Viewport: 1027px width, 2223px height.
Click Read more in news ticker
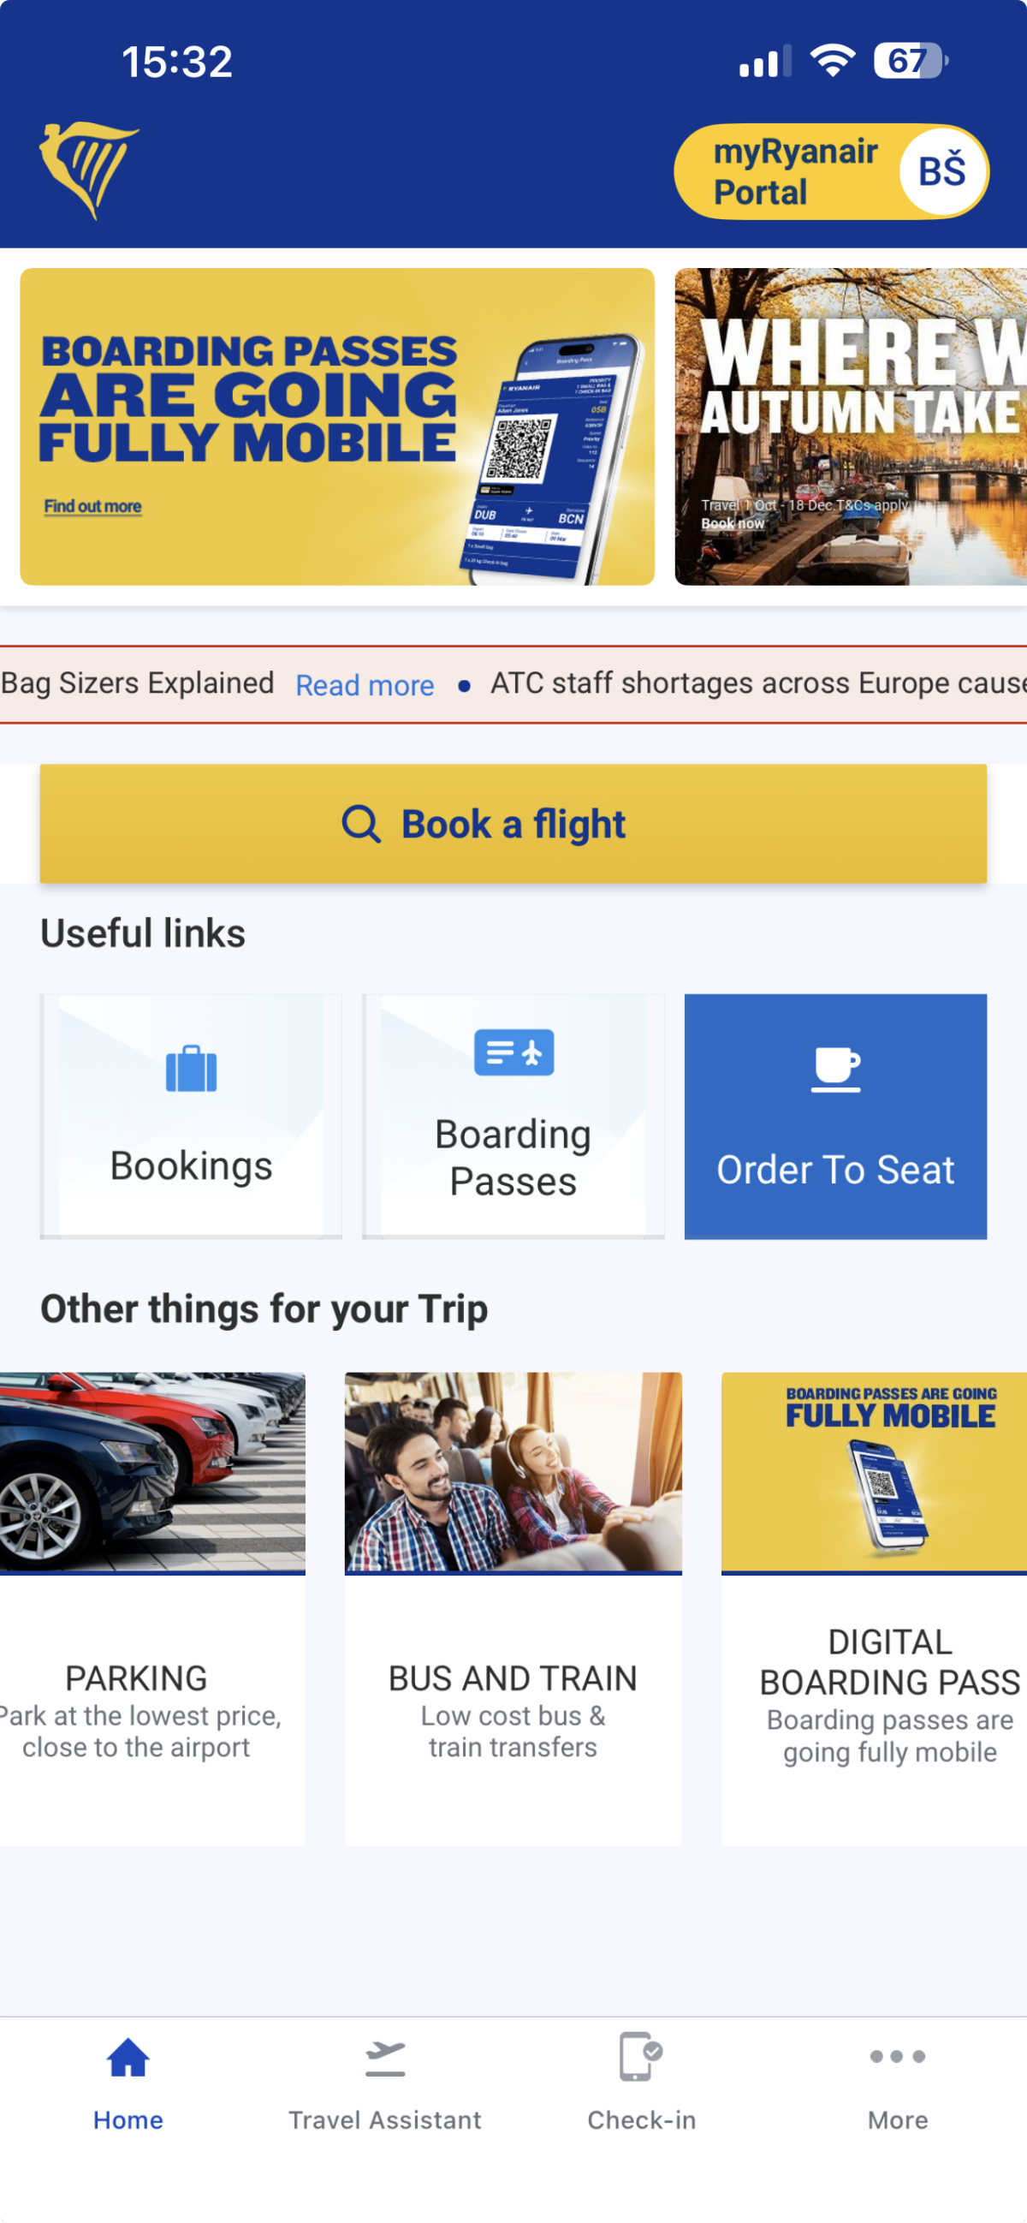(x=365, y=685)
